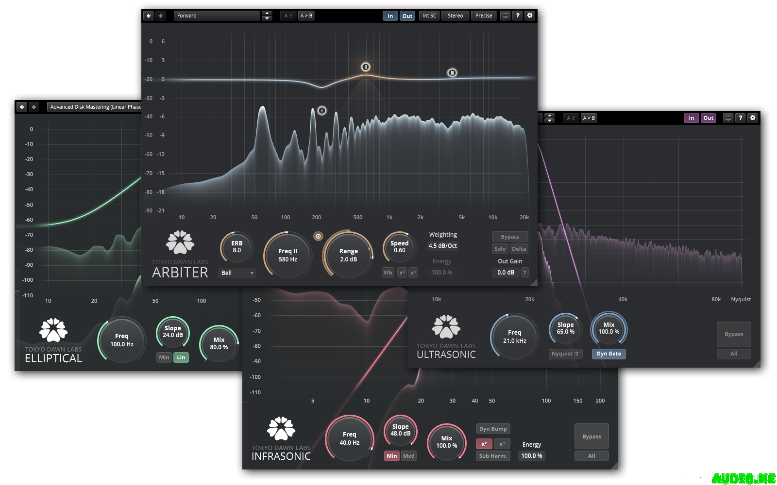Click the Solo button in Arbiter
Screen dimensions: 777x485
click(x=500, y=249)
